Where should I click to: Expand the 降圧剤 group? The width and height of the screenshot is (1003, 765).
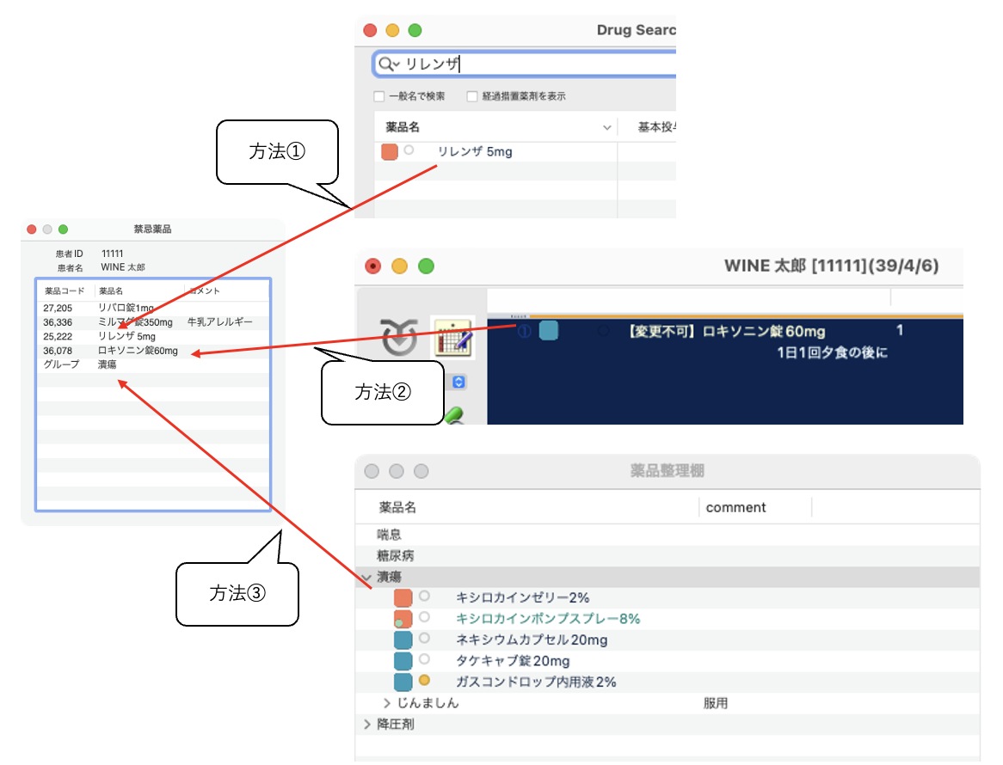pyautogui.click(x=368, y=725)
